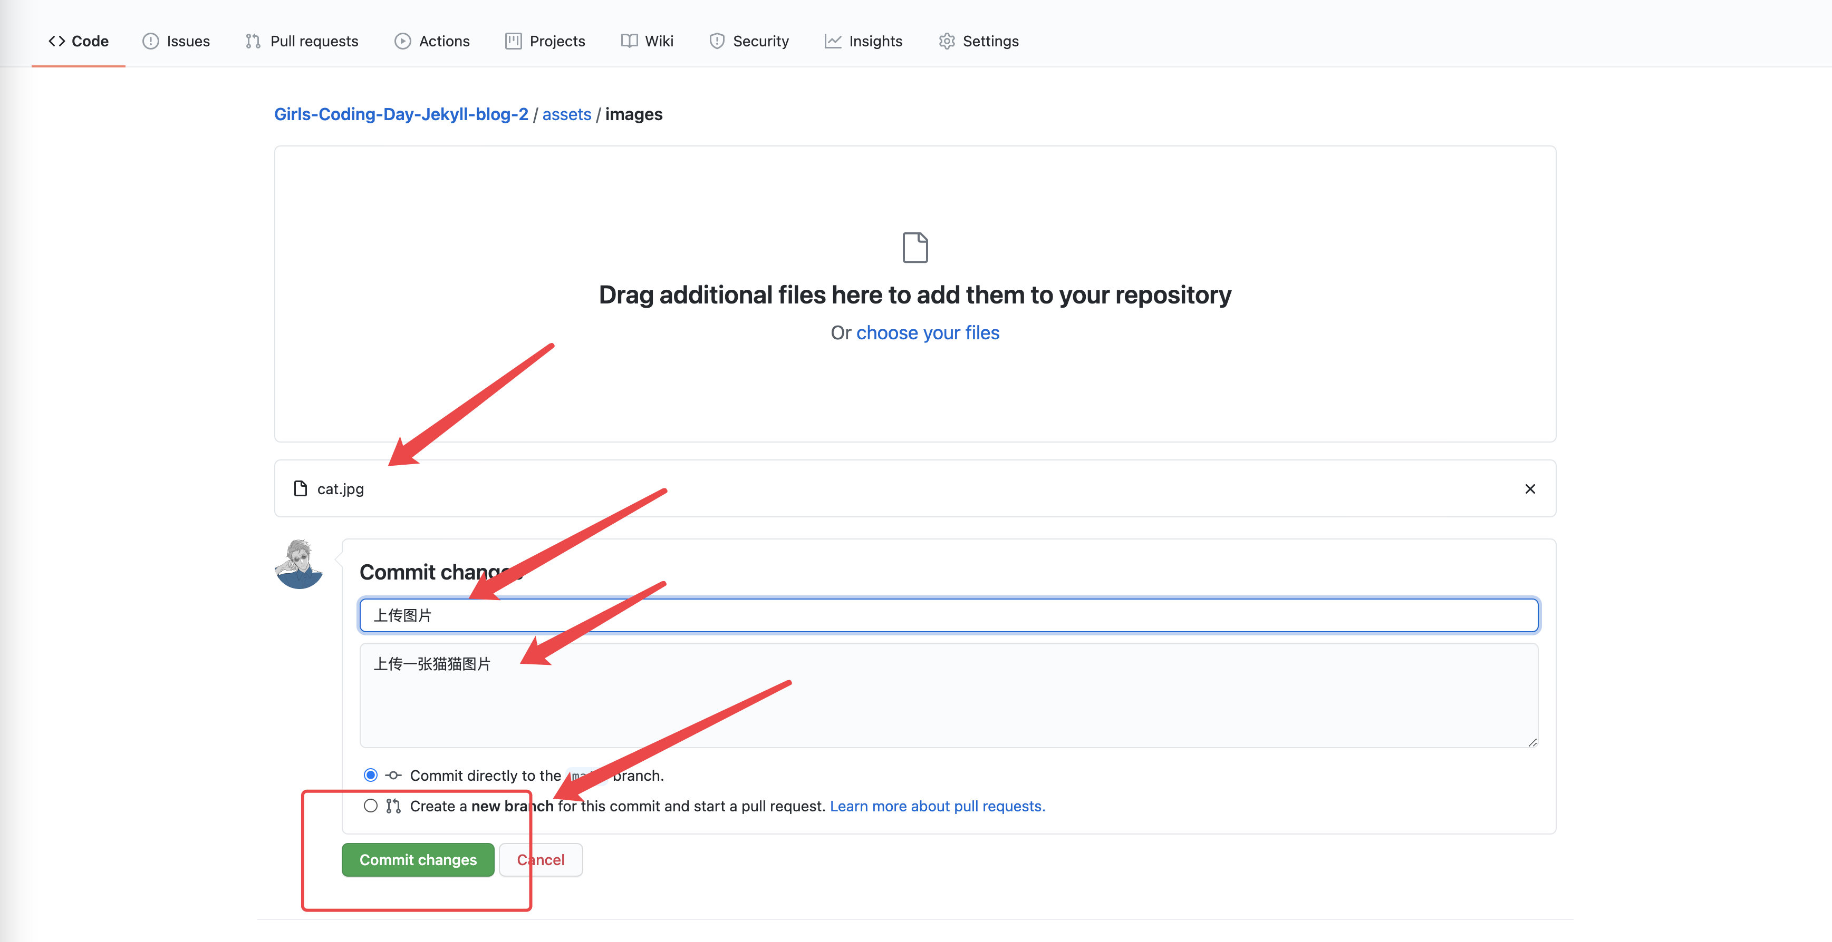Click the cat.jpg file icon
The width and height of the screenshot is (1832, 942).
(300, 489)
